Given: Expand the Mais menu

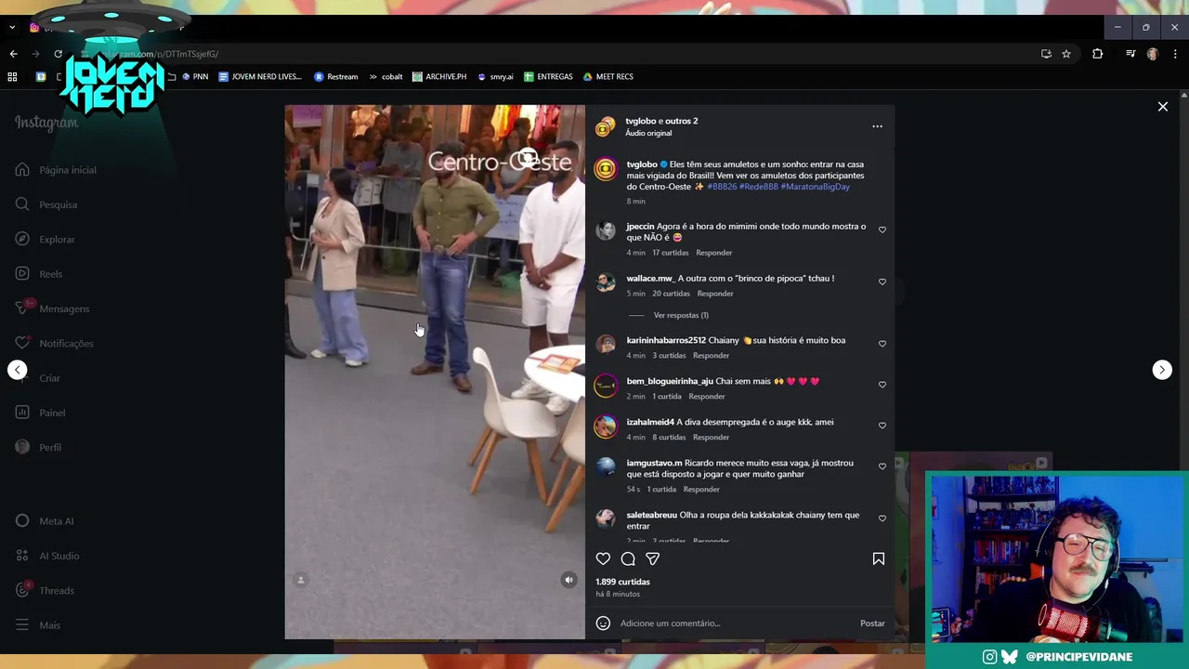Looking at the screenshot, I should [37, 625].
